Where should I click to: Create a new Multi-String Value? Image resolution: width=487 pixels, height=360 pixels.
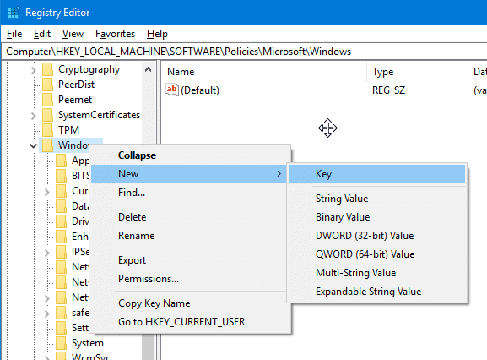pos(376,273)
